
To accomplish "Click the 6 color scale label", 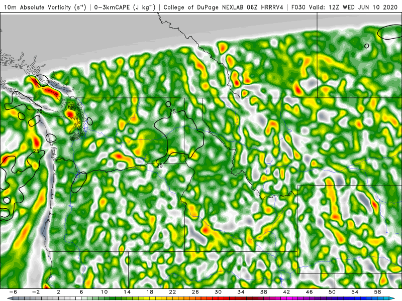I will [81, 292].
